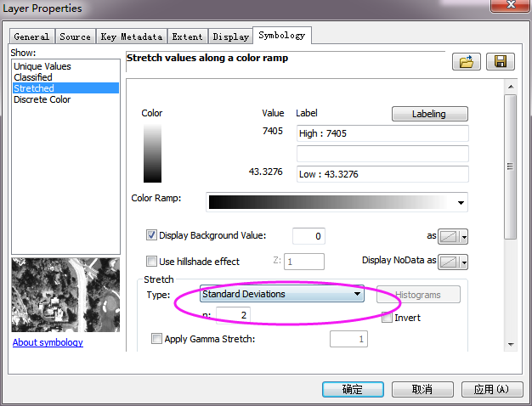
Task: Click the aerial photo preview thumbnail
Action: click(65, 295)
